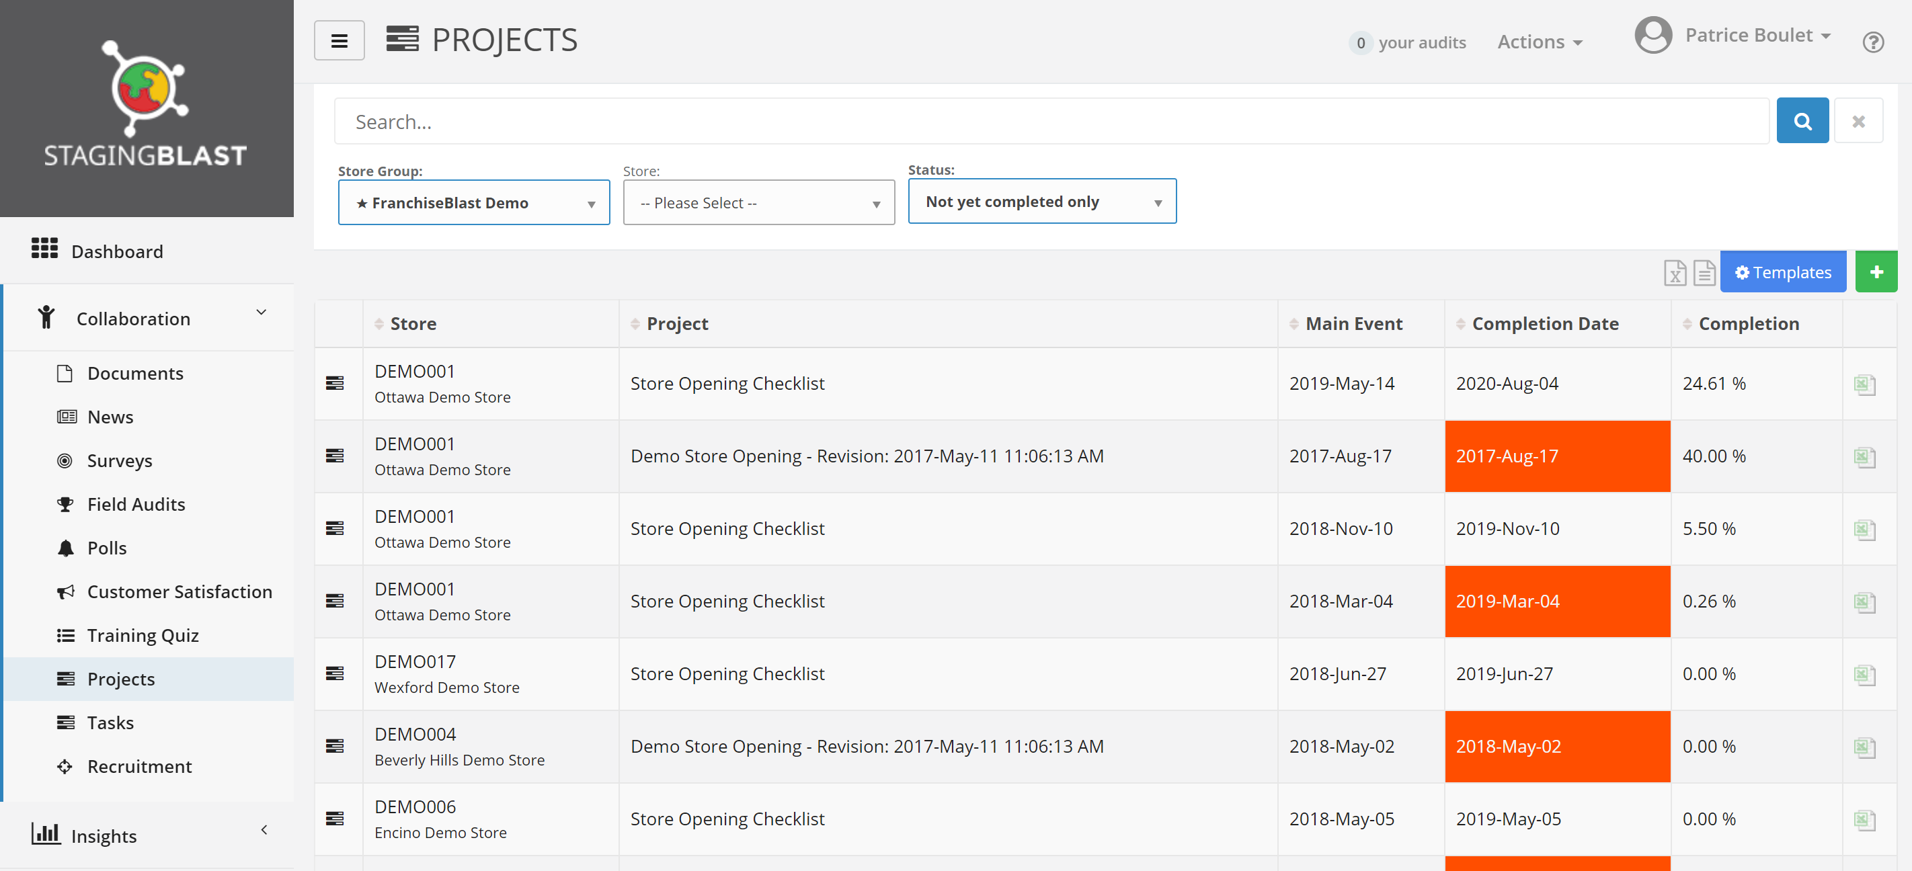1912x871 pixels.
Task: Open the Store Please Select dropdown
Action: [758, 202]
